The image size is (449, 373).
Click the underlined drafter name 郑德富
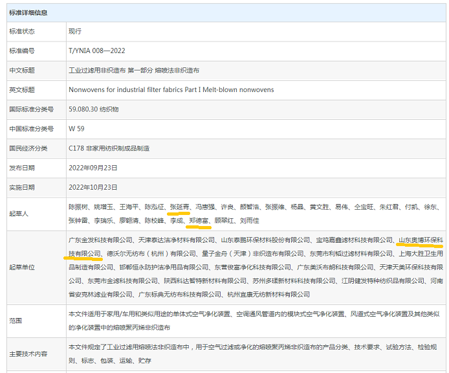click(198, 221)
